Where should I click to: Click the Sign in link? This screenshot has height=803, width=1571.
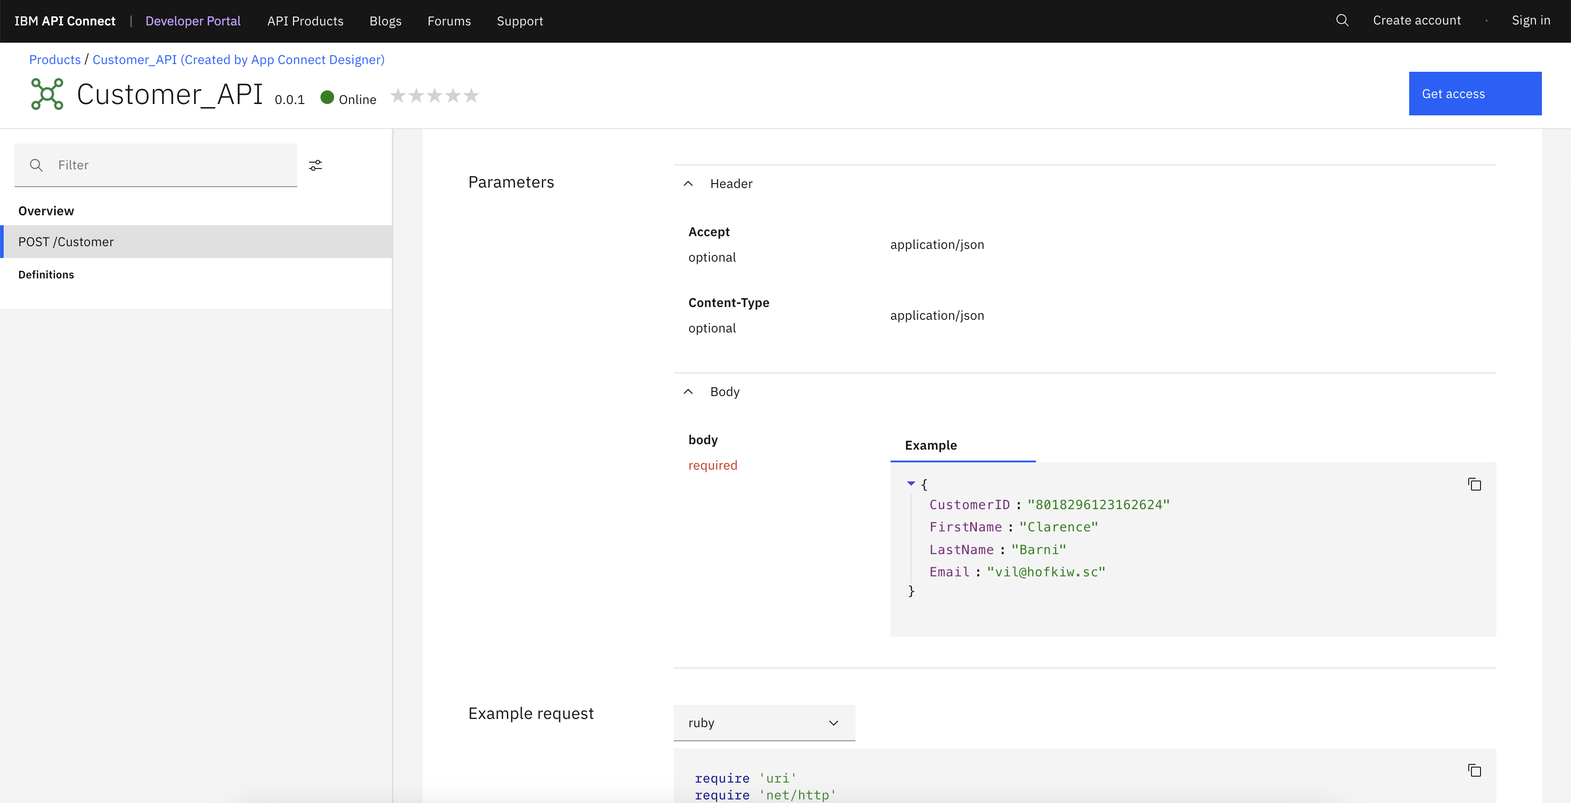(1531, 20)
